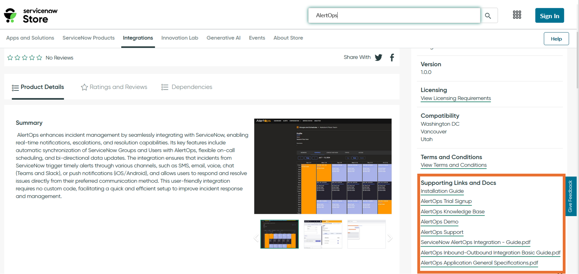Image resolution: width=579 pixels, height=274 pixels.
Task: Open the app grid waffle icon
Action: click(517, 15)
